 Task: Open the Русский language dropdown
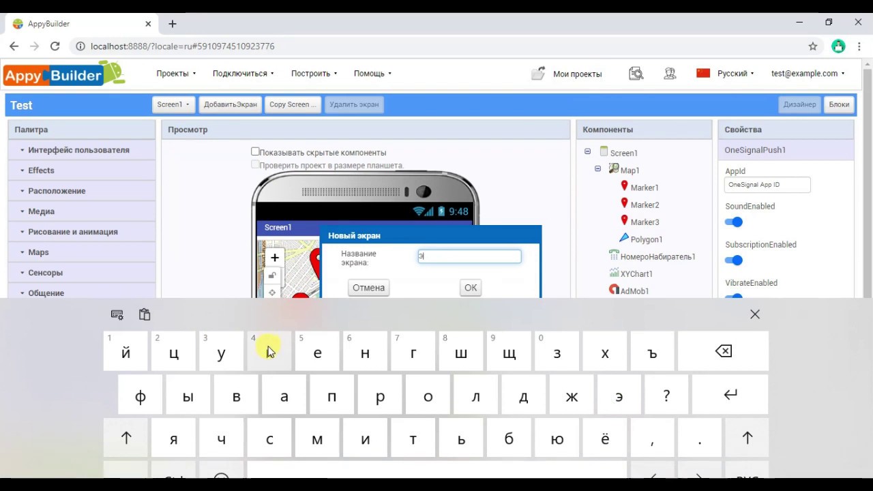735,74
